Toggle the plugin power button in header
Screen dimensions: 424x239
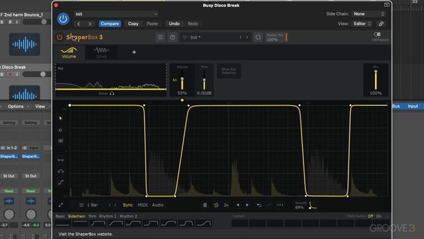click(x=63, y=19)
